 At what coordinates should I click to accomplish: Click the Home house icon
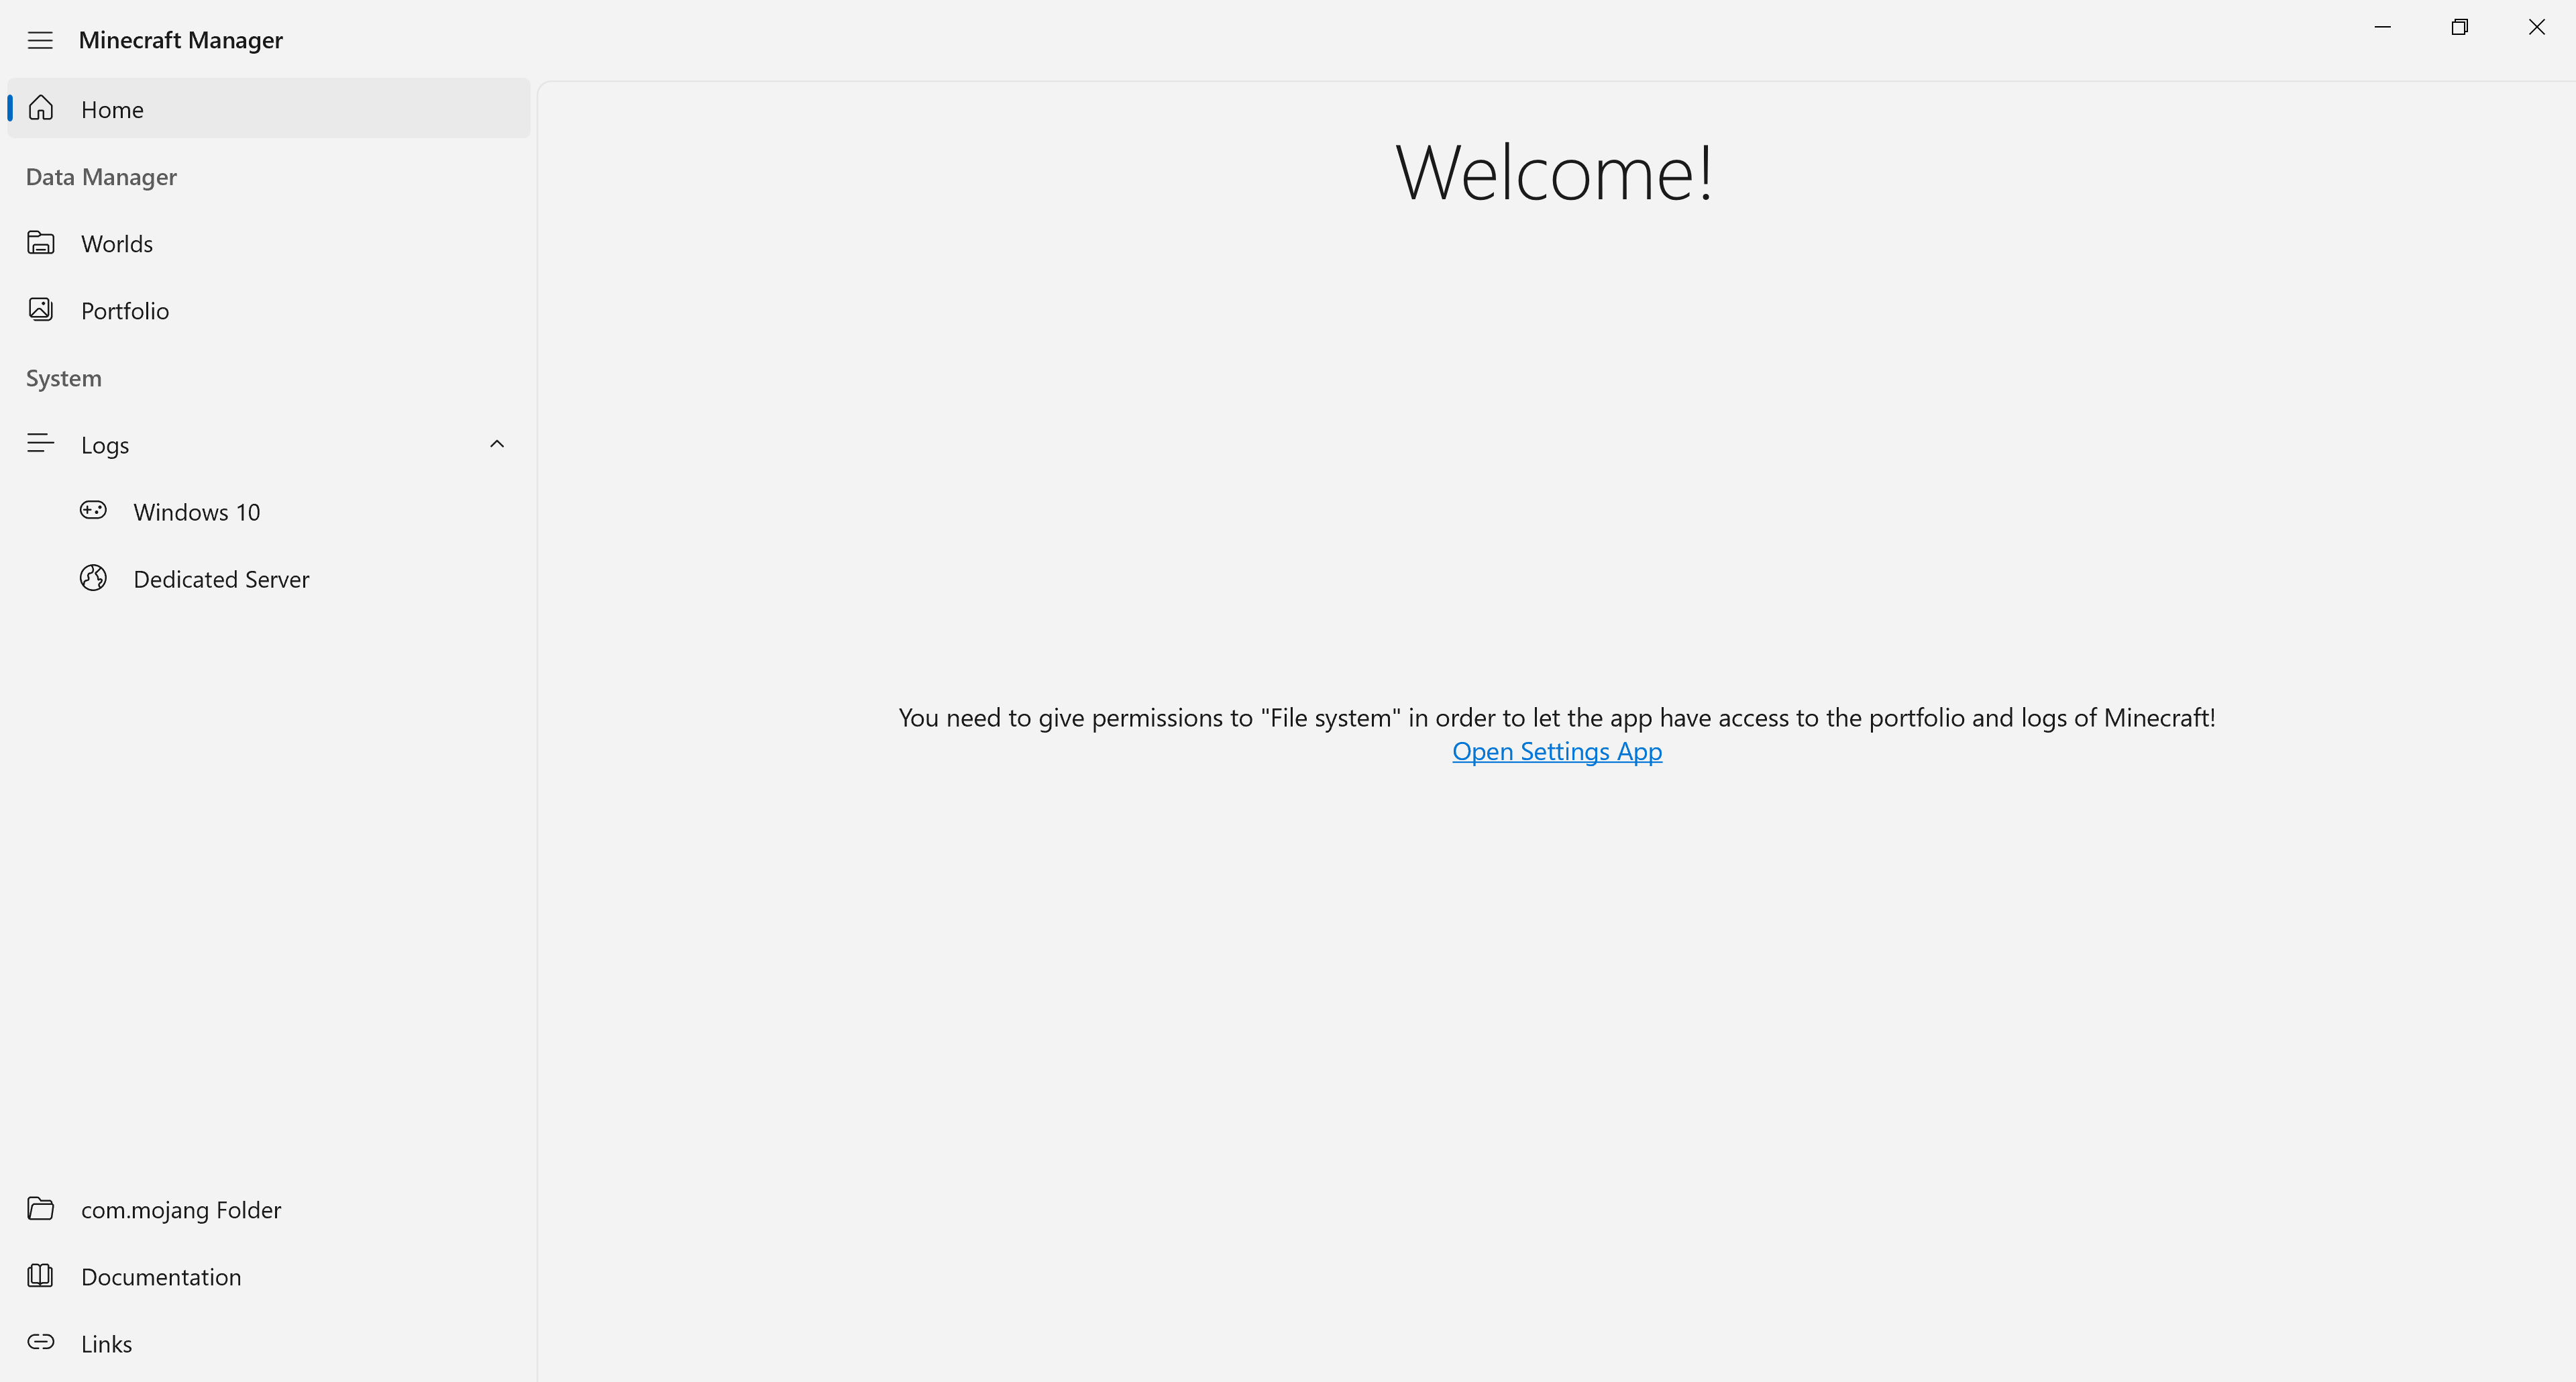[41, 108]
